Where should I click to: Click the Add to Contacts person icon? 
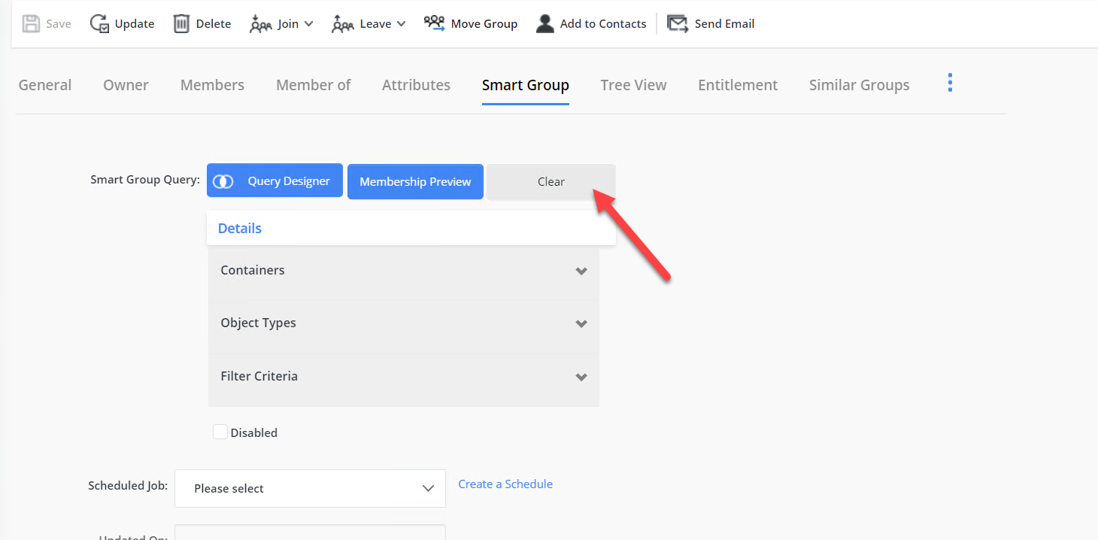(x=544, y=23)
